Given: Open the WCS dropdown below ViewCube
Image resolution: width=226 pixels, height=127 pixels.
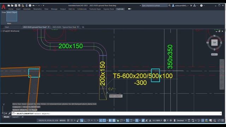Looking at the screenshot, I should [x=214, y=54].
